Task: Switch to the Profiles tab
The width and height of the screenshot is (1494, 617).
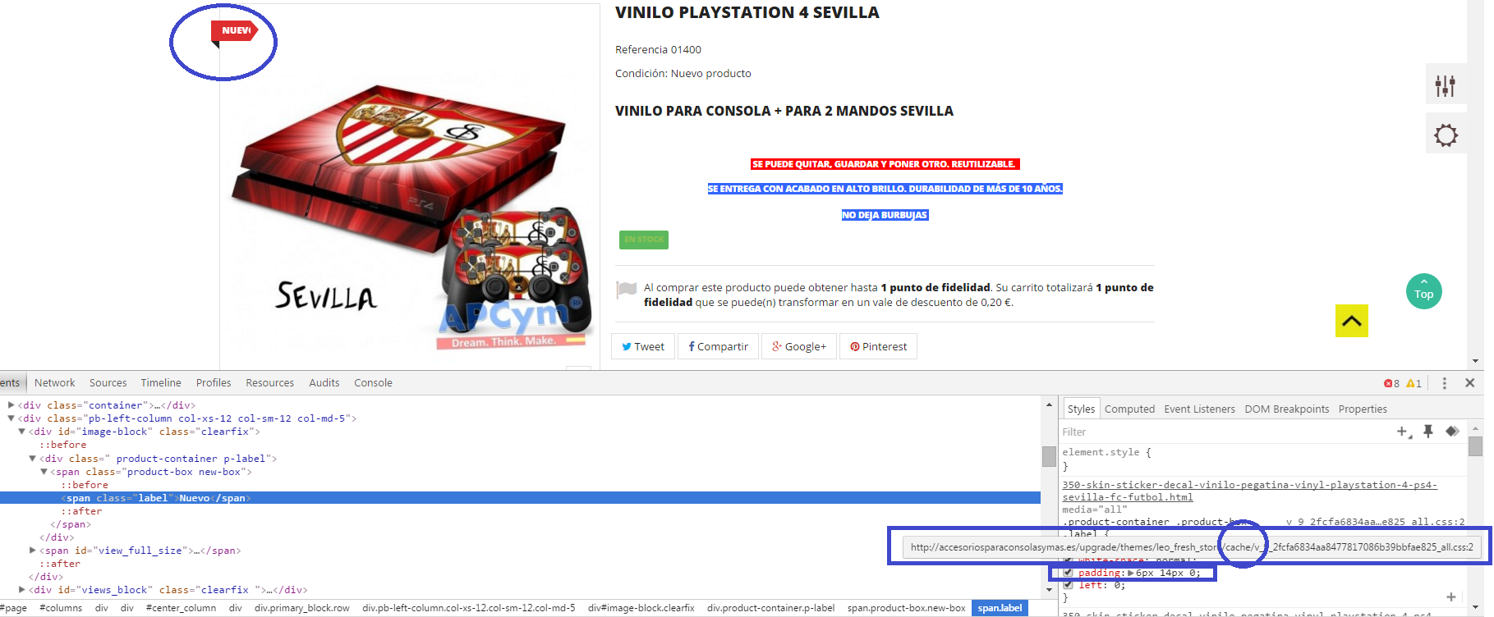Action: (214, 383)
